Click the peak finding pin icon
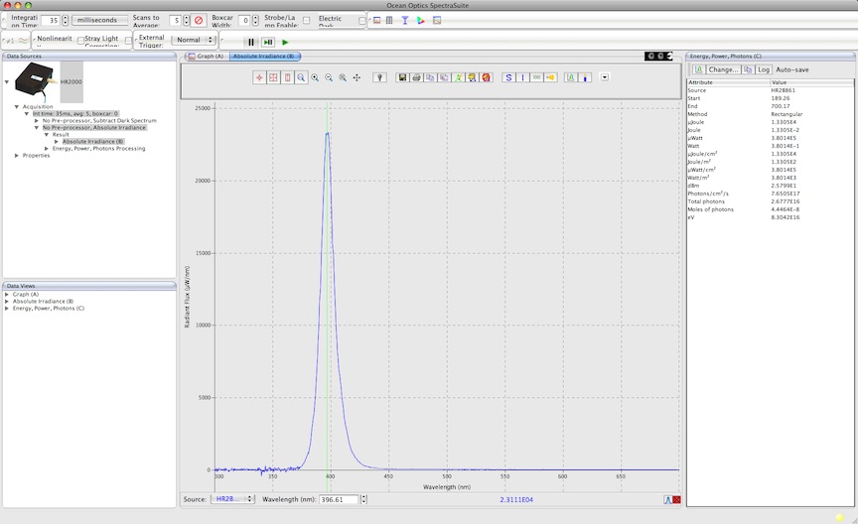This screenshot has height=524, width=858. coord(379,77)
